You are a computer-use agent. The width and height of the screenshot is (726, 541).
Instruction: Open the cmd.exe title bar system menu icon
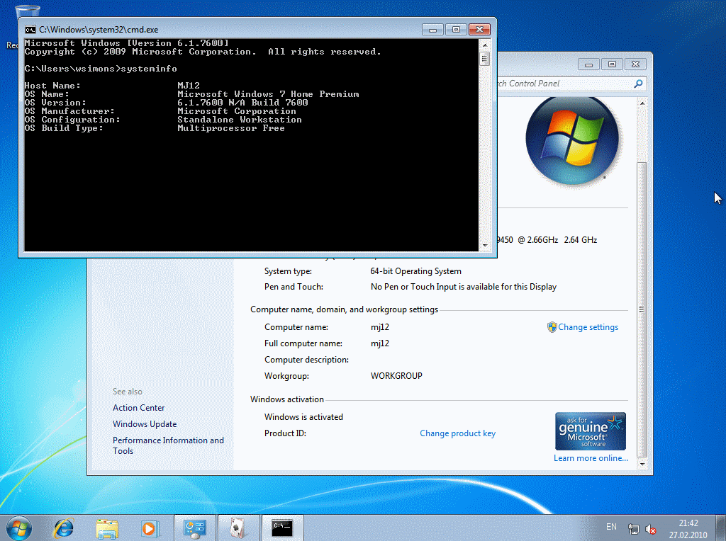pyautogui.click(x=30, y=30)
